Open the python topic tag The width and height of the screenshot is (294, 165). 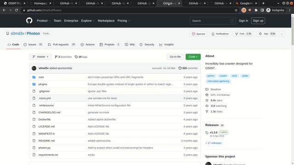point(211,76)
